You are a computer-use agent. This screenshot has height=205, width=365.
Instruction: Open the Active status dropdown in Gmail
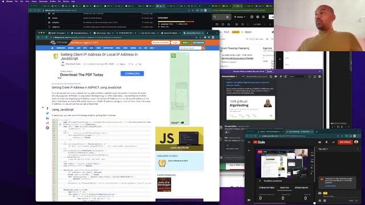click(240, 17)
